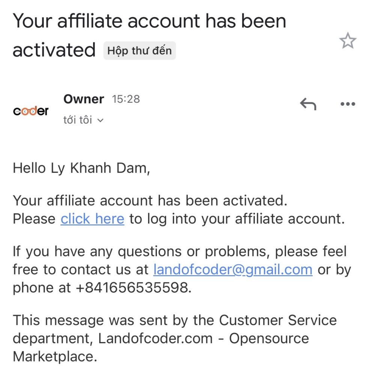Tap the 15:28 timestamp
The height and width of the screenshot is (384, 373).
click(126, 99)
